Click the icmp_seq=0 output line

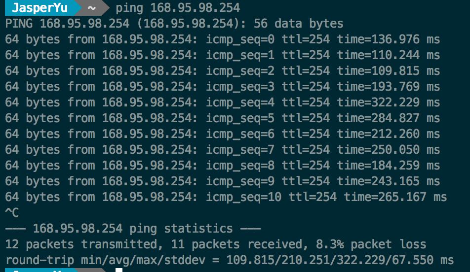click(x=222, y=39)
